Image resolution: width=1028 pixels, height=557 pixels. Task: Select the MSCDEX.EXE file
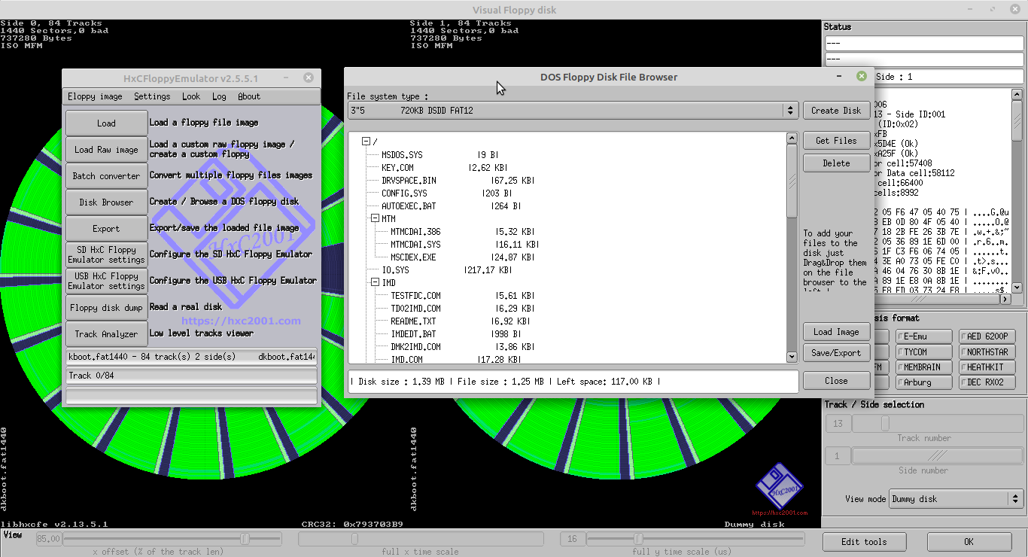pos(413,257)
